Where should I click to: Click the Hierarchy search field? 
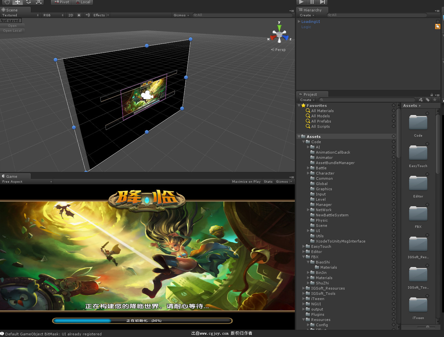377,15
